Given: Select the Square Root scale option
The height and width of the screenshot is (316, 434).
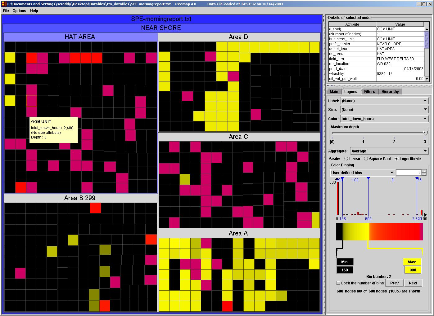Looking at the screenshot, I should coord(366,159).
